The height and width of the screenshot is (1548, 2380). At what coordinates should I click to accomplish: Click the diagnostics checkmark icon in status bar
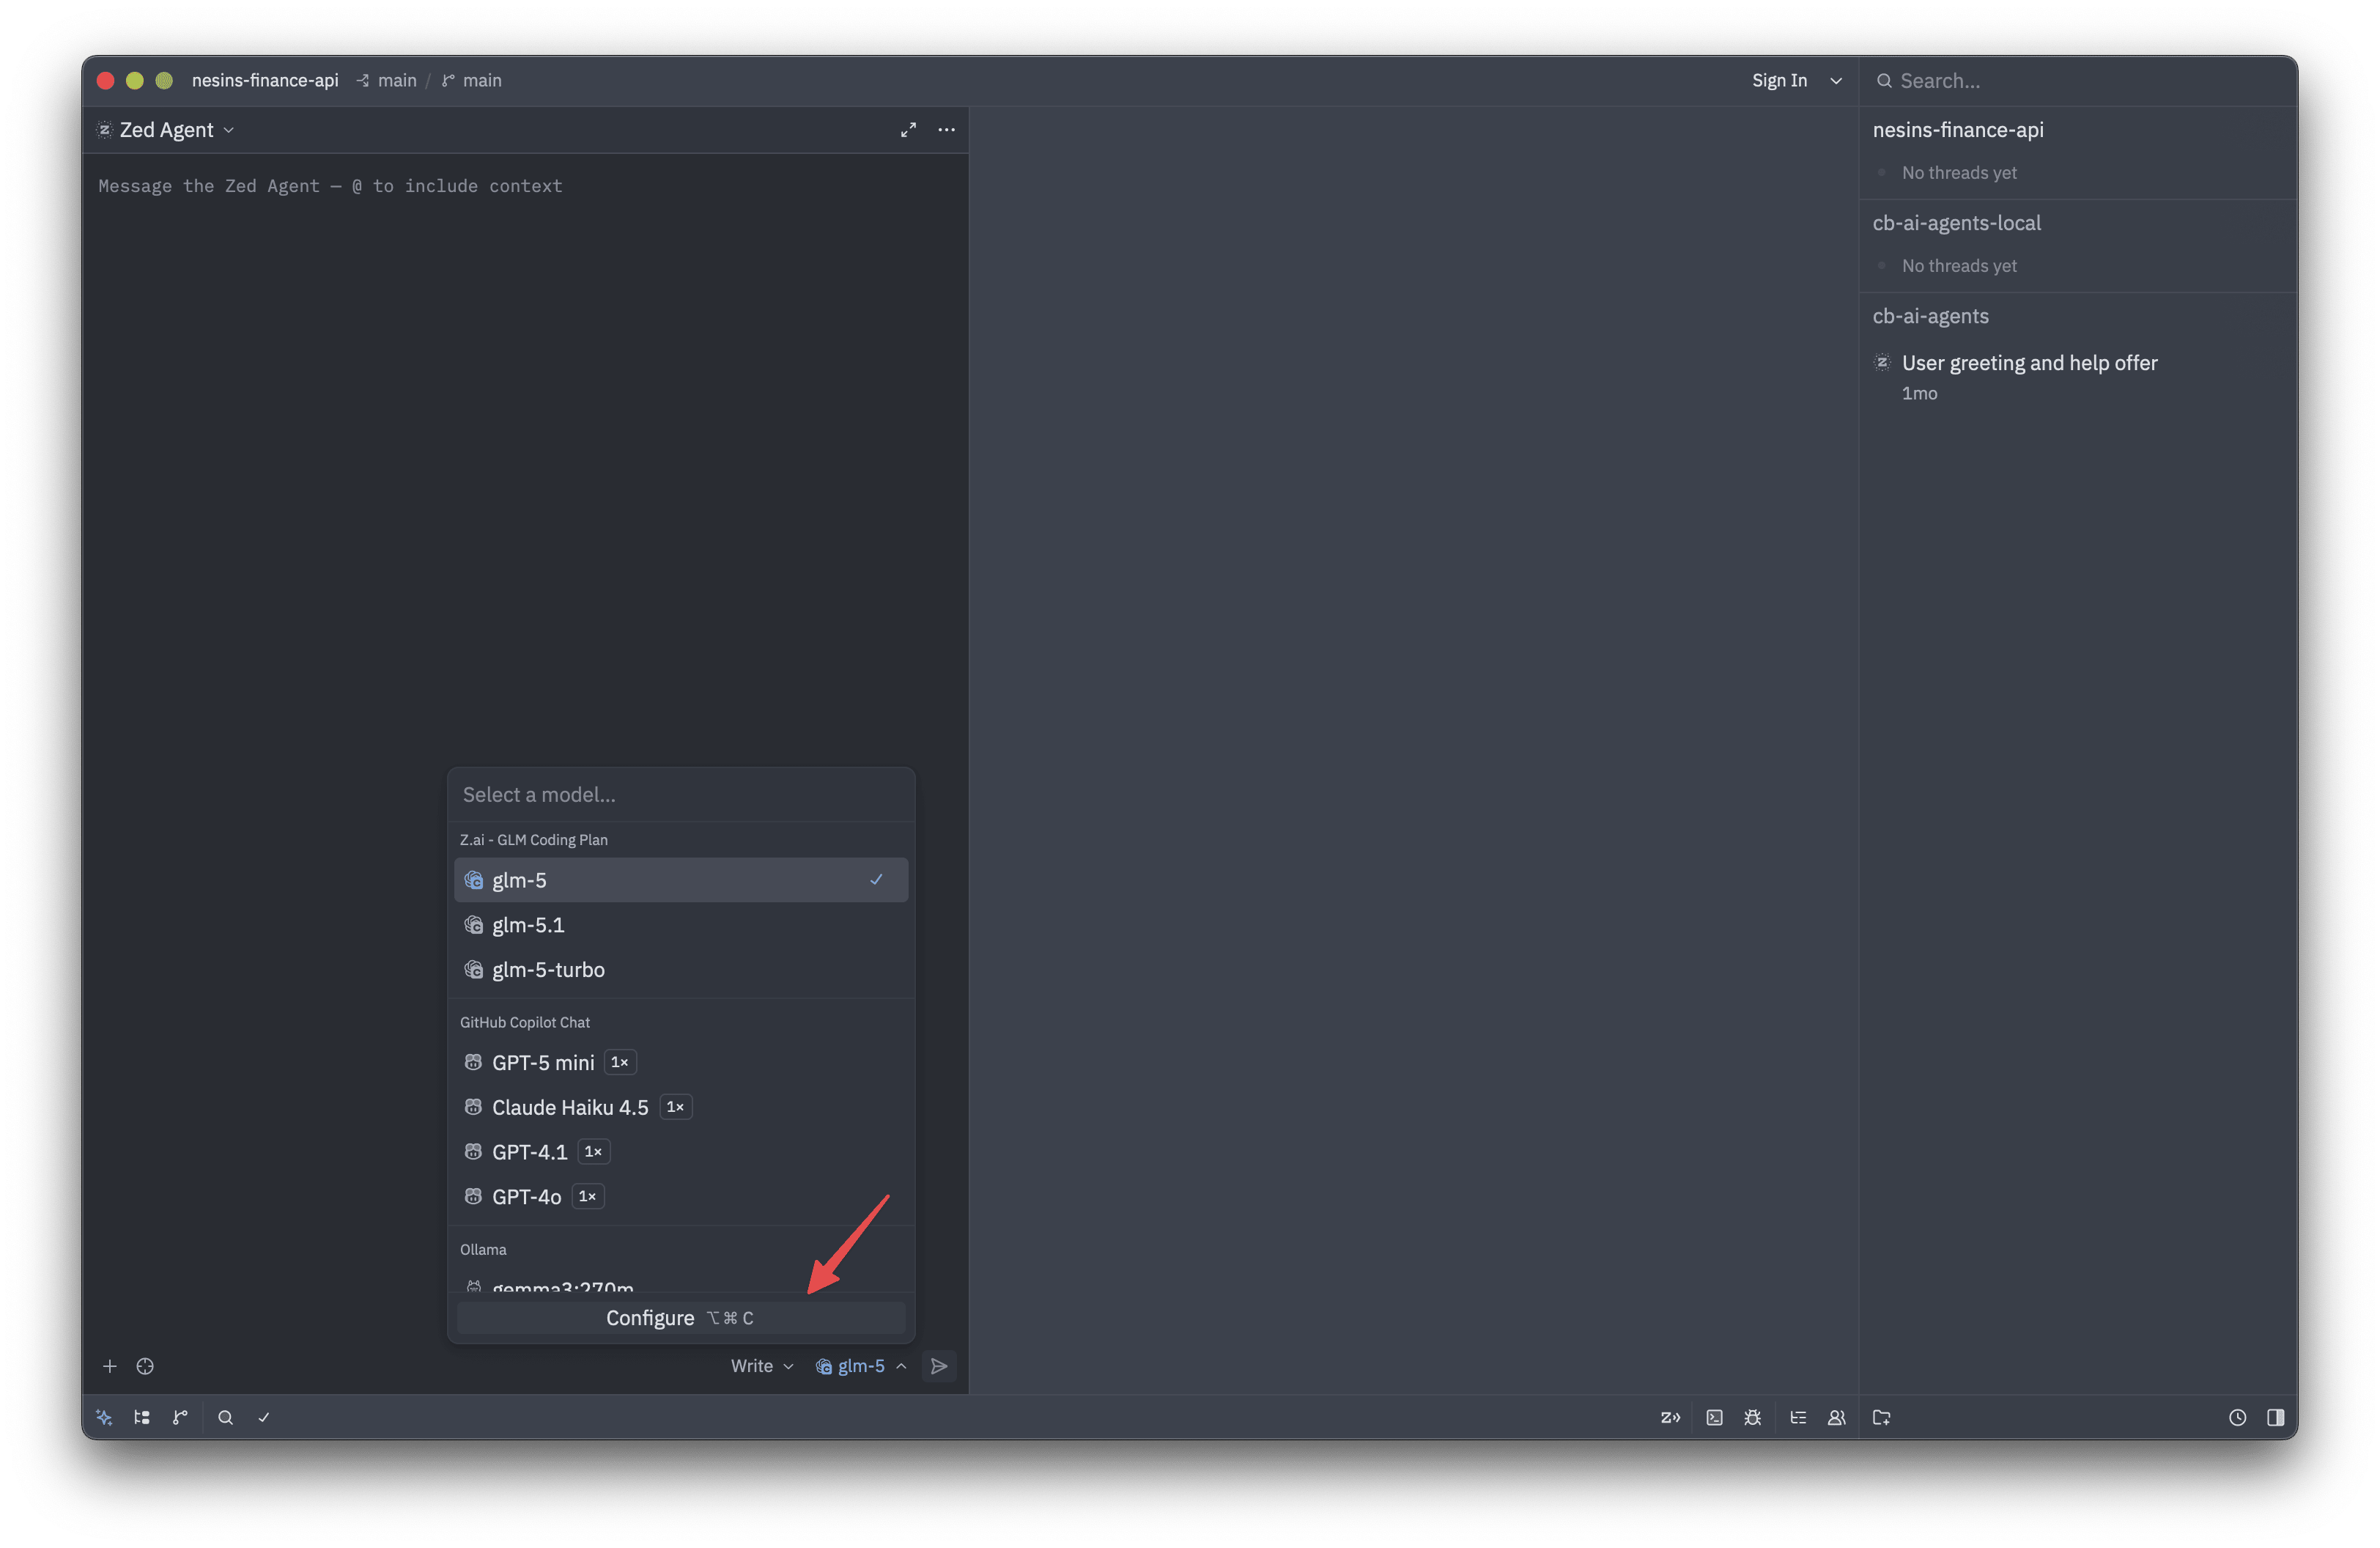coord(264,1417)
